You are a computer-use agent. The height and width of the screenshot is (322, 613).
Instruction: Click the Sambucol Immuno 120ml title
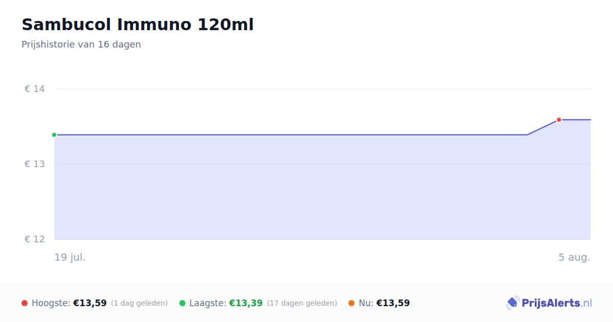137,25
